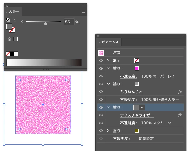Hide the selected 塗り fill row
This screenshot has height=151, width=189.
pos(101,107)
